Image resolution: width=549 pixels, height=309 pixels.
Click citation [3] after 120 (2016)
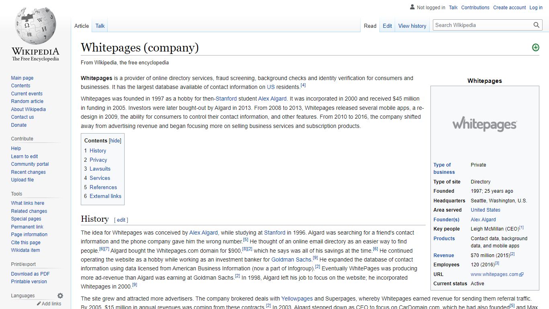497,263
